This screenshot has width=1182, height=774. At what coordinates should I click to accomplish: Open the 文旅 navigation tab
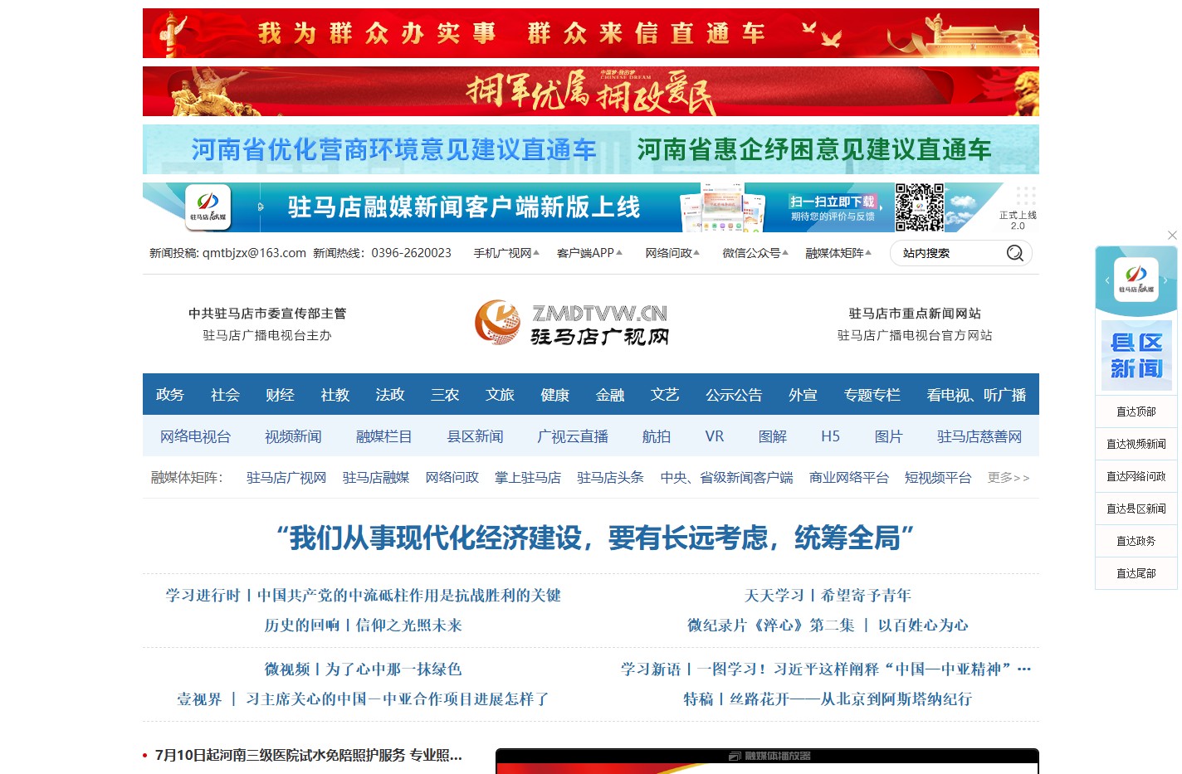[500, 395]
